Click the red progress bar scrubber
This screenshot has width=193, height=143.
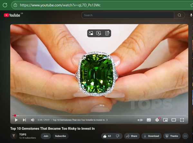15,115
